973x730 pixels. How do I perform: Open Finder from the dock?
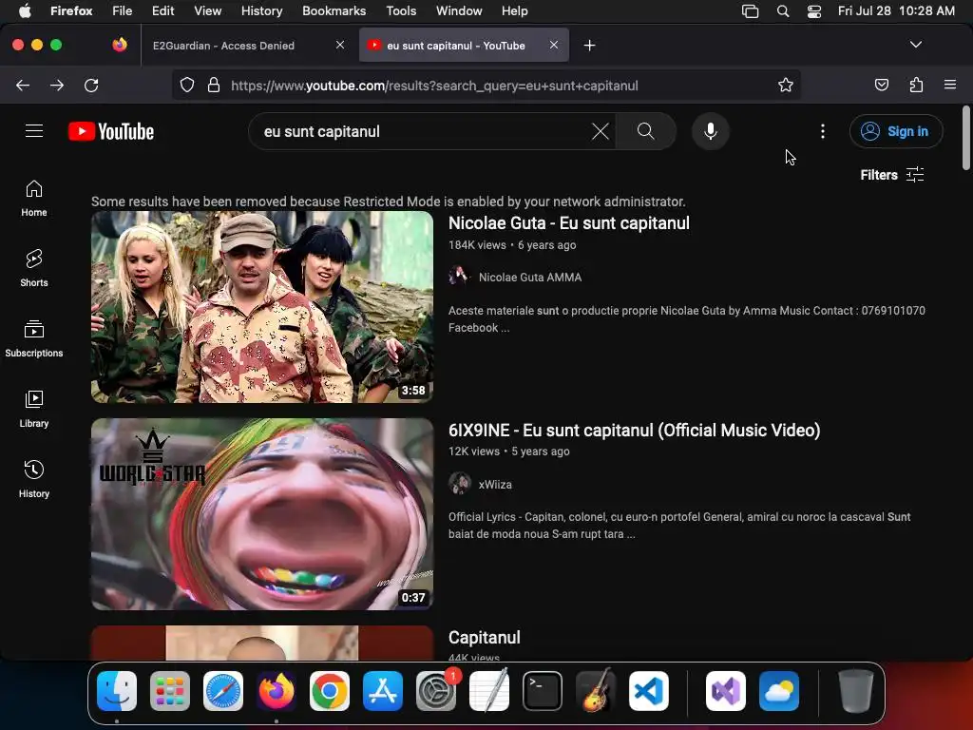(x=117, y=691)
